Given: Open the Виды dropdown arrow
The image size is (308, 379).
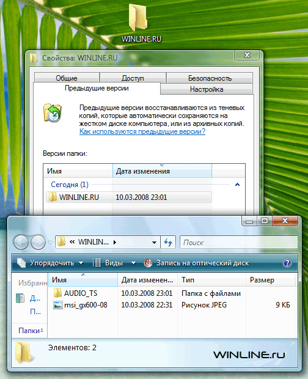Looking at the screenshot, I should point(133,263).
